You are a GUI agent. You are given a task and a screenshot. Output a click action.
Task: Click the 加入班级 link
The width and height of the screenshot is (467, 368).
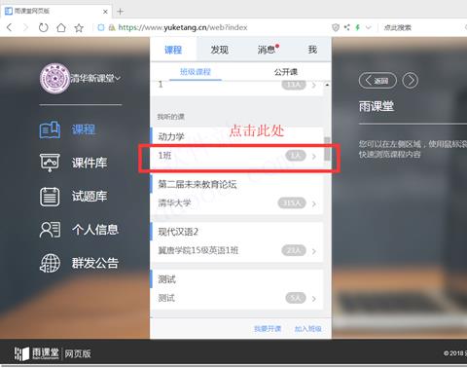pos(308,329)
